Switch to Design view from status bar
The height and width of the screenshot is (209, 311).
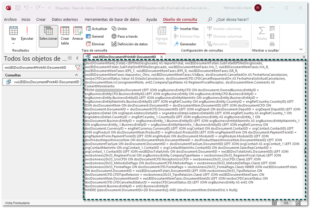click(x=298, y=203)
